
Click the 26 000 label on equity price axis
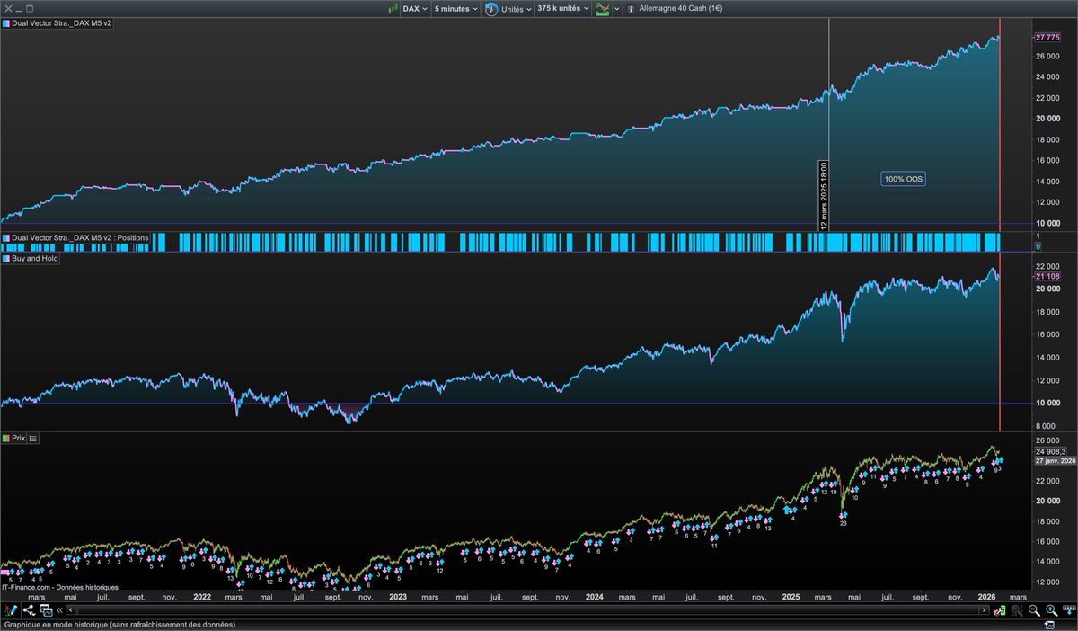[1047, 56]
